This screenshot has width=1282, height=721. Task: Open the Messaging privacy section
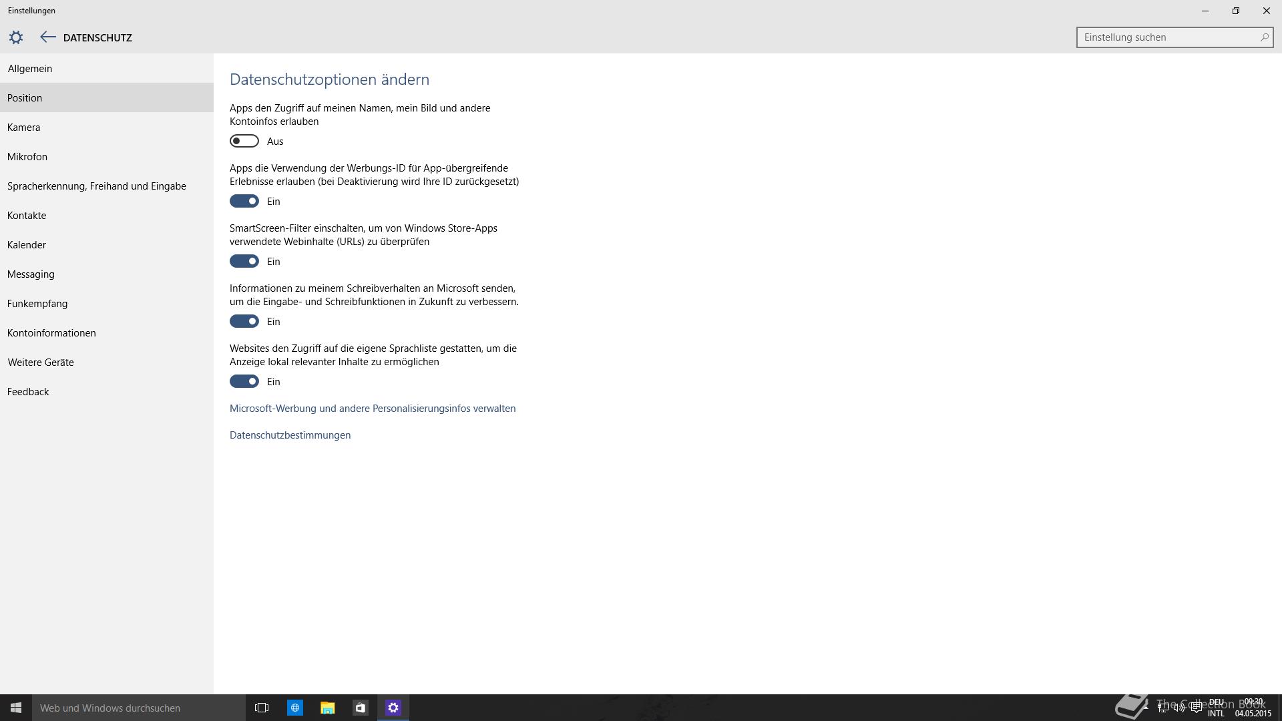click(107, 274)
